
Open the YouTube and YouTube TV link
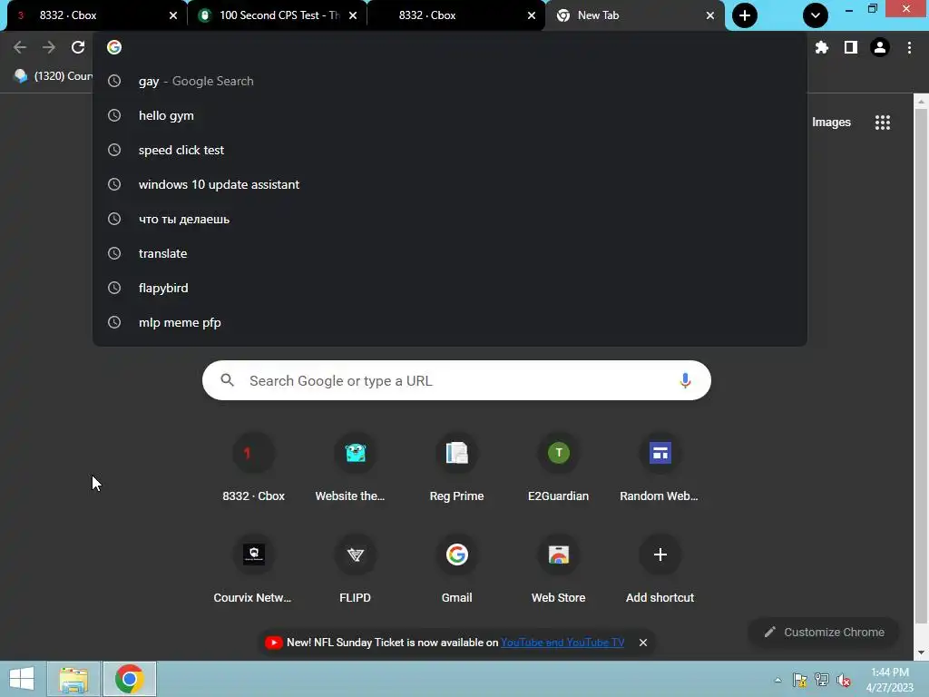(x=562, y=643)
